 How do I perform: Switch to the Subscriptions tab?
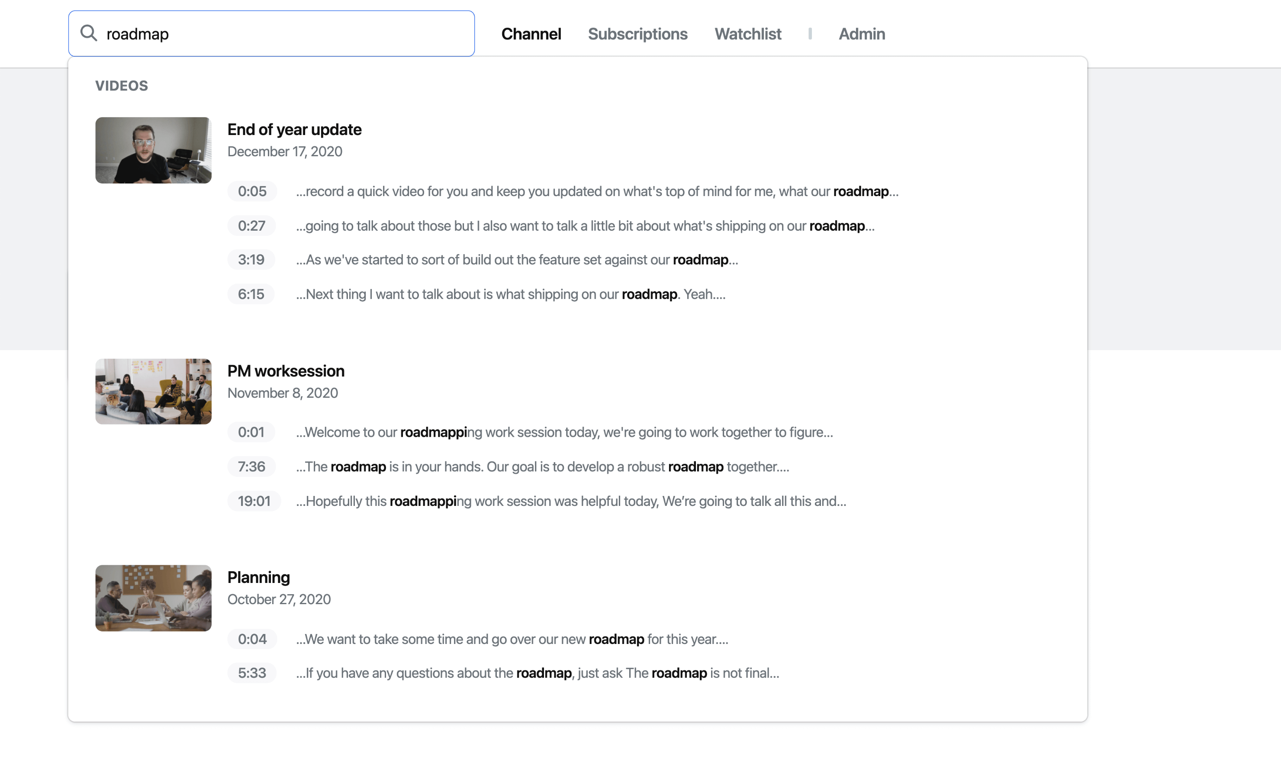[x=637, y=34]
